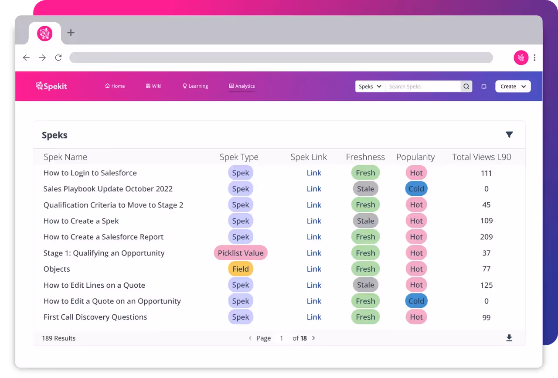Switch to the Analytics nav item
Screen dimensions: 558x378
[242, 86]
